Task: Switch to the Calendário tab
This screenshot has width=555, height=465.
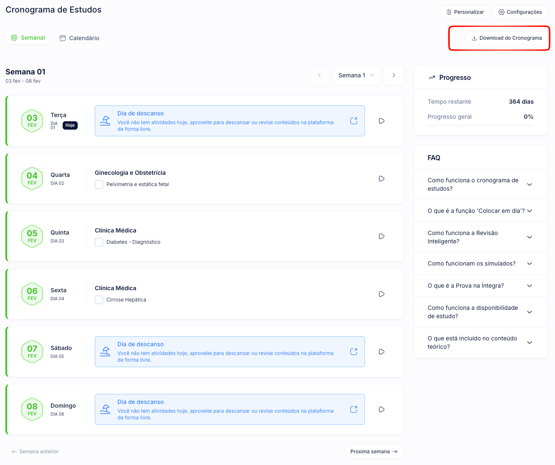Action: coord(79,38)
